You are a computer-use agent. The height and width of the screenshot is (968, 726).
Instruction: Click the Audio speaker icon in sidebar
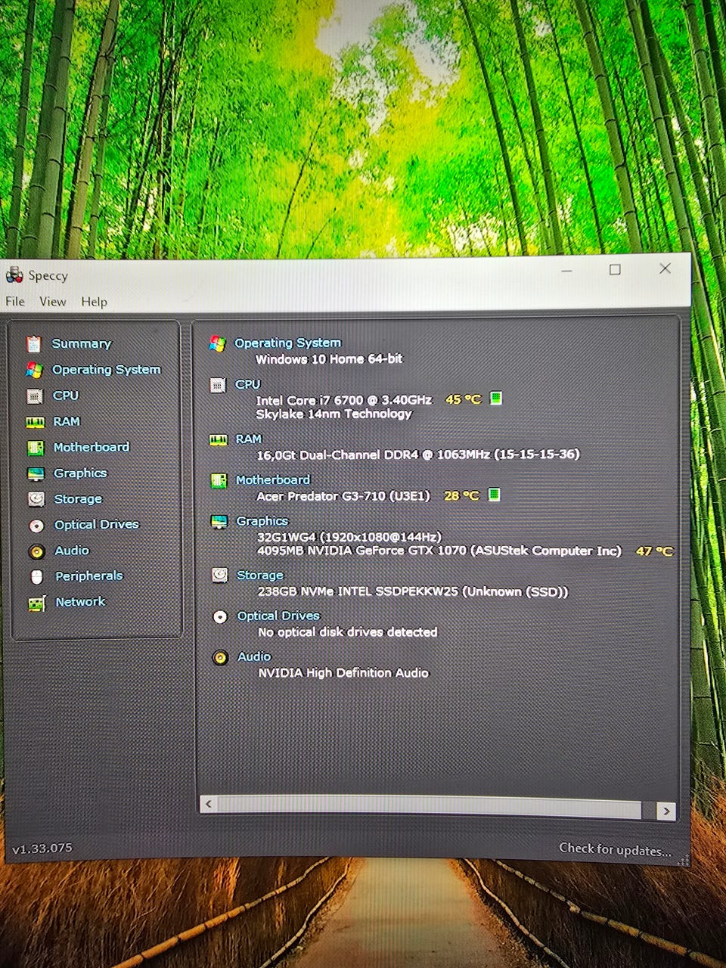(x=36, y=551)
